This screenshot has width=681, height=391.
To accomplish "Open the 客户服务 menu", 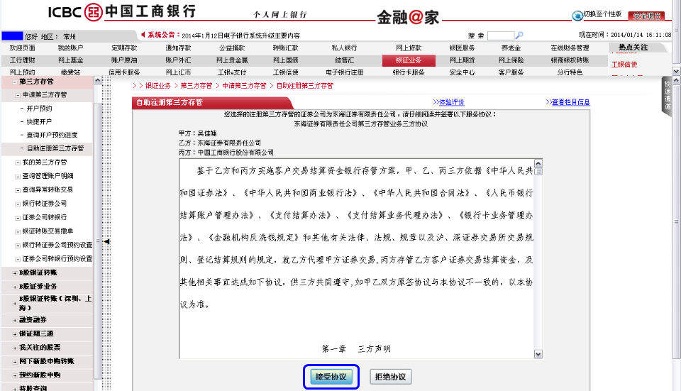I will 511,72.
